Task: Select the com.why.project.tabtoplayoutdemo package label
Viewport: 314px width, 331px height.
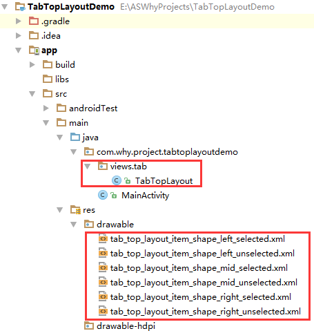Action: (167, 152)
